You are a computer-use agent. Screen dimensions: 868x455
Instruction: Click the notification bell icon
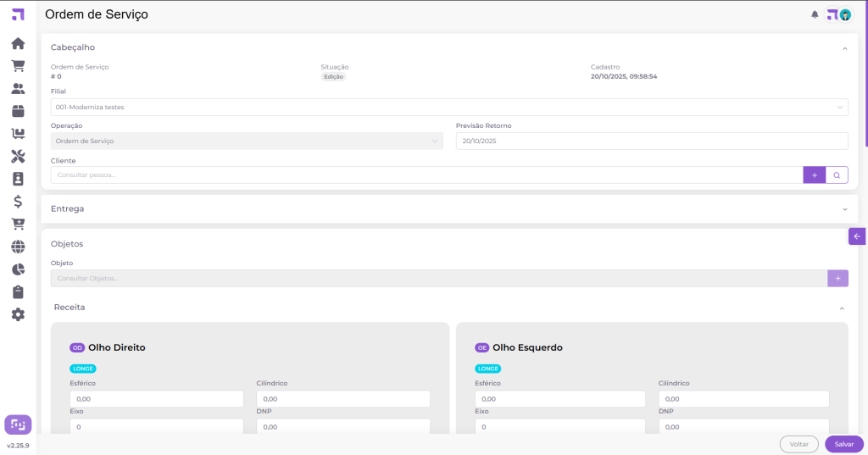[x=815, y=14]
